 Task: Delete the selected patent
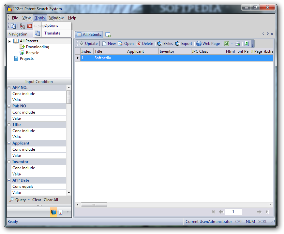coord(145,44)
